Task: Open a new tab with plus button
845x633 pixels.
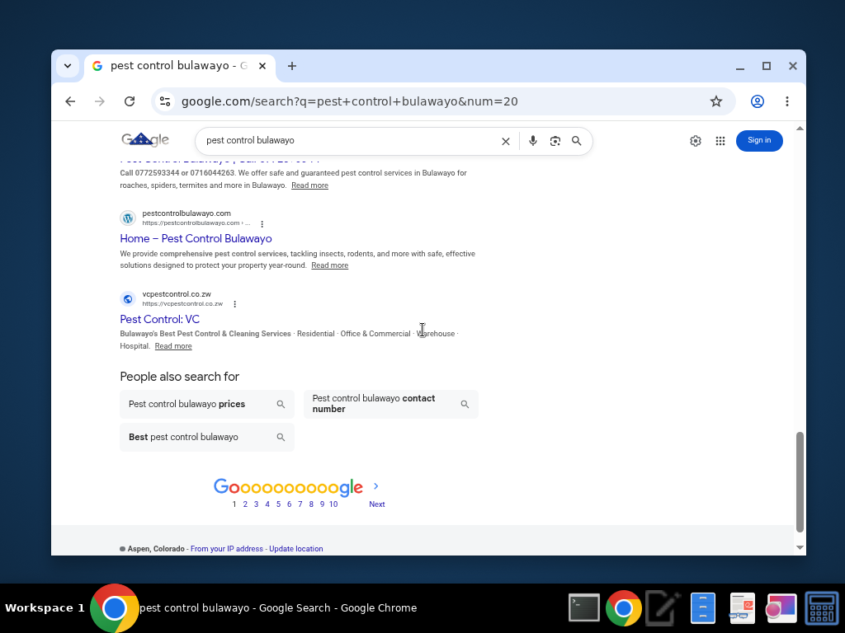Action: click(x=291, y=66)
